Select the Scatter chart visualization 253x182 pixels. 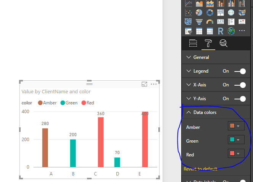189,13
